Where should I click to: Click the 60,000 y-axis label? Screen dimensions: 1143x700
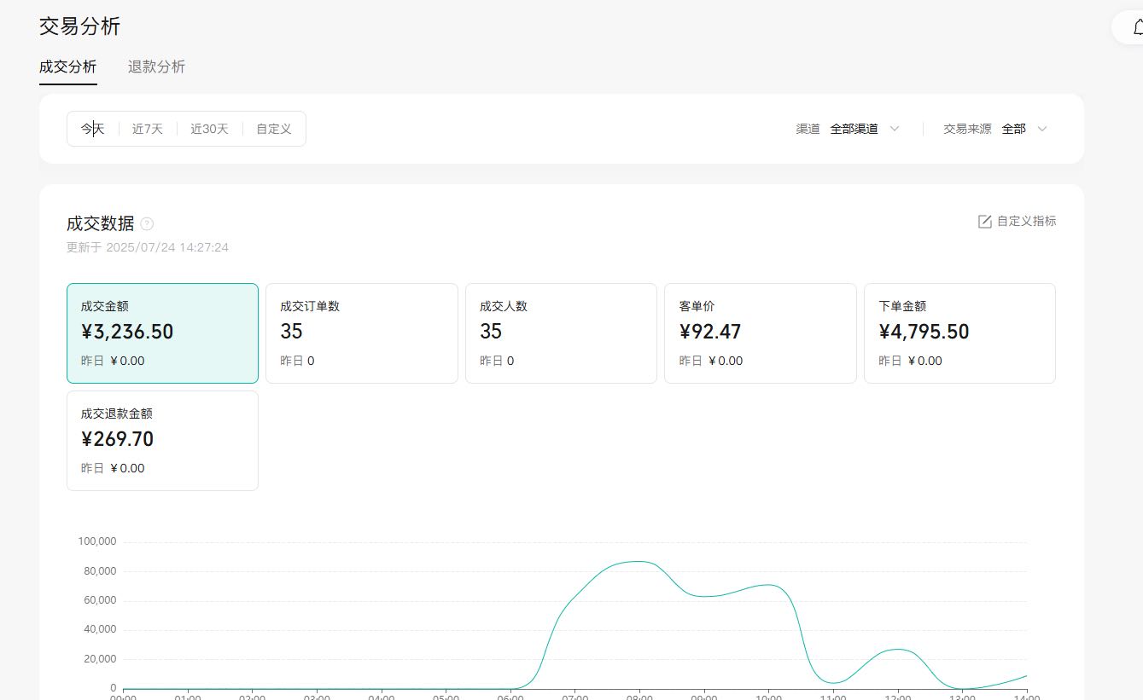[99, 600]
